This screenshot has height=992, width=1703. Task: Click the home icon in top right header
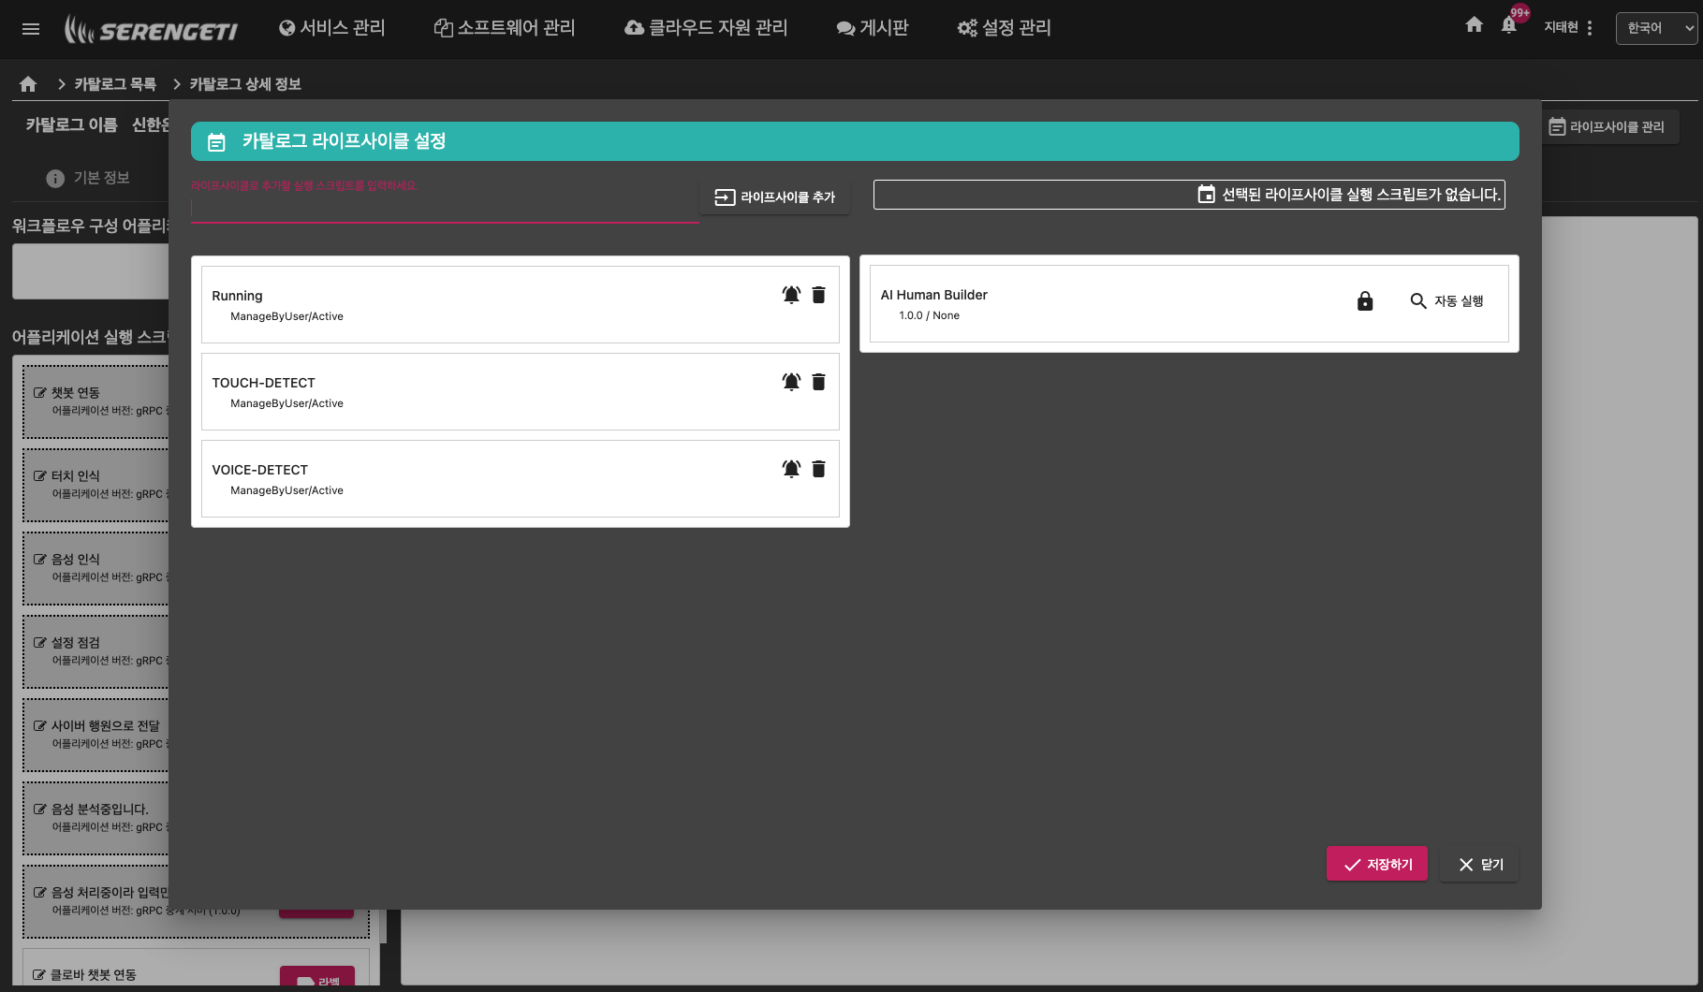[x=1474, y=25]
